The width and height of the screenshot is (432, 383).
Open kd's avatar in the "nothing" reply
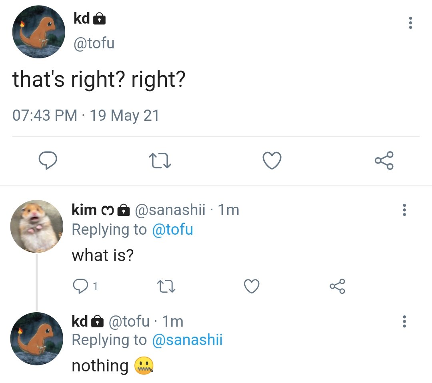(37, 339)
